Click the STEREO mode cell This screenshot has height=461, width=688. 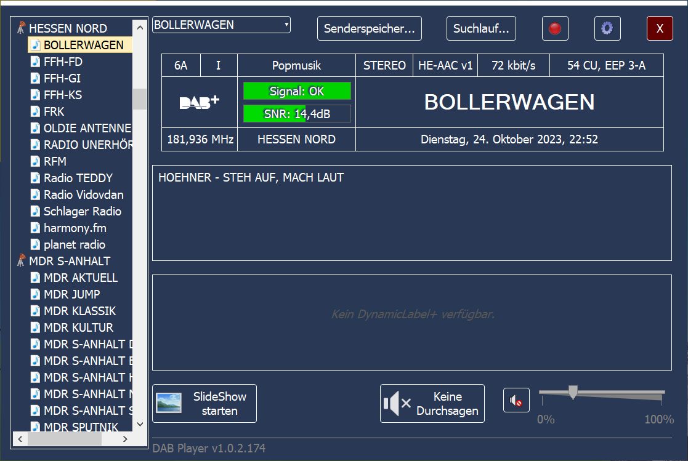[x=384, y=66]
